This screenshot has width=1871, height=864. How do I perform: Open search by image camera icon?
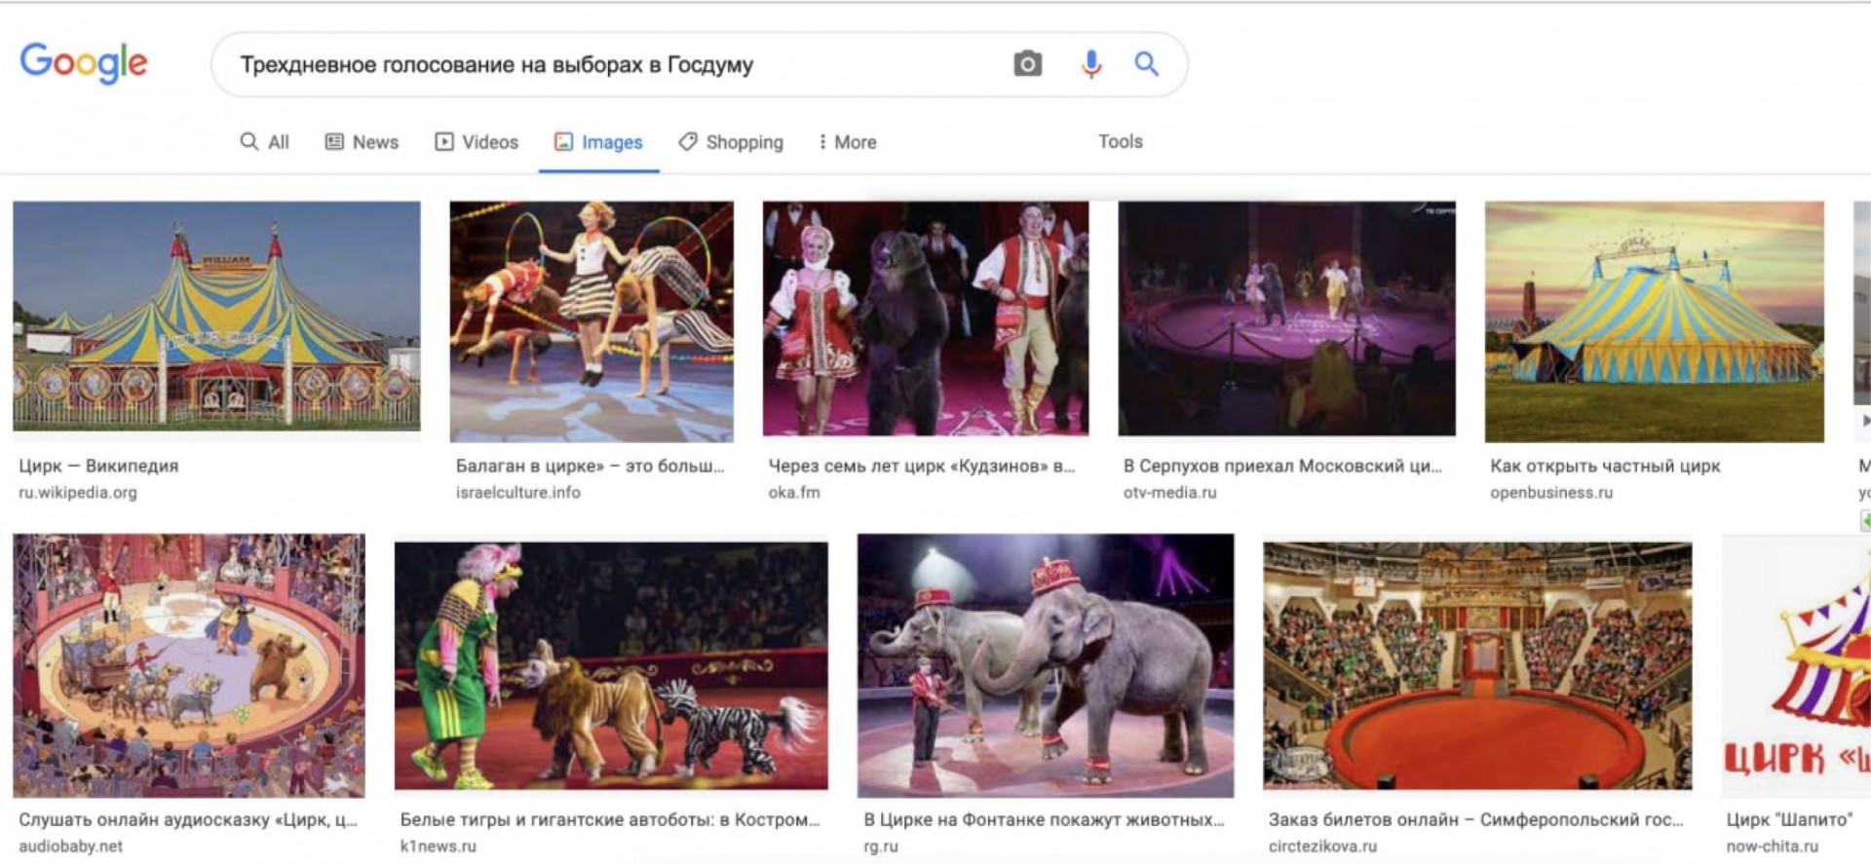(1027, 64)
